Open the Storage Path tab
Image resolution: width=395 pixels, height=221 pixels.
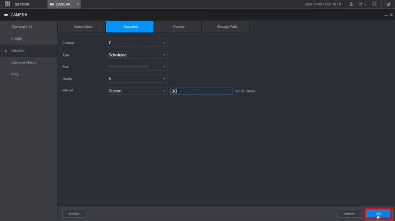coord(226,27)
